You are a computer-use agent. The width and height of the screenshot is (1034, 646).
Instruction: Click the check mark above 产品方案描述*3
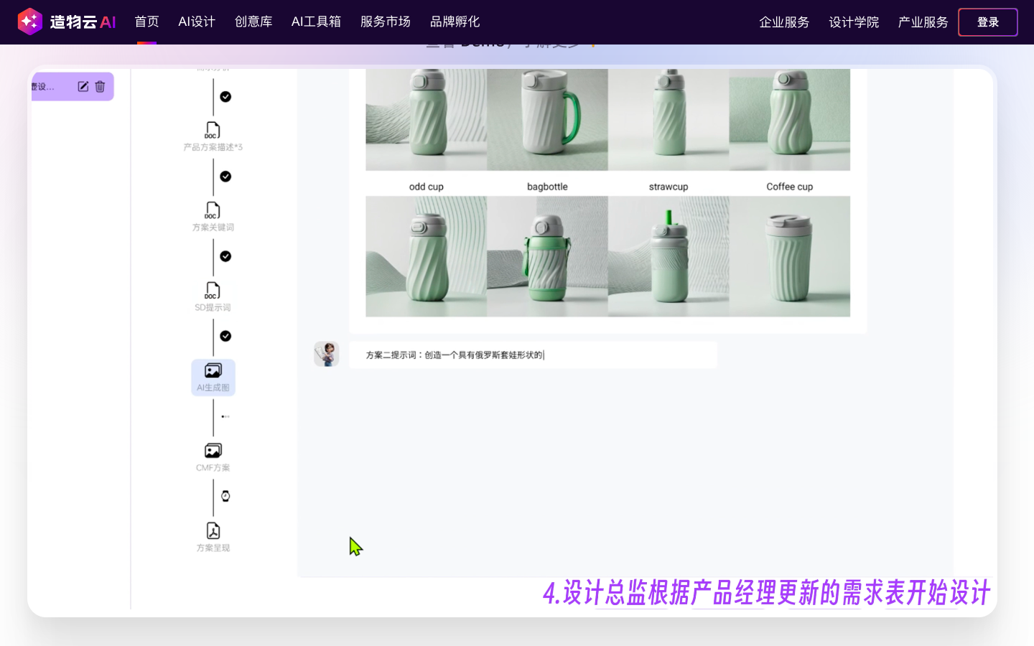point(225,97)
